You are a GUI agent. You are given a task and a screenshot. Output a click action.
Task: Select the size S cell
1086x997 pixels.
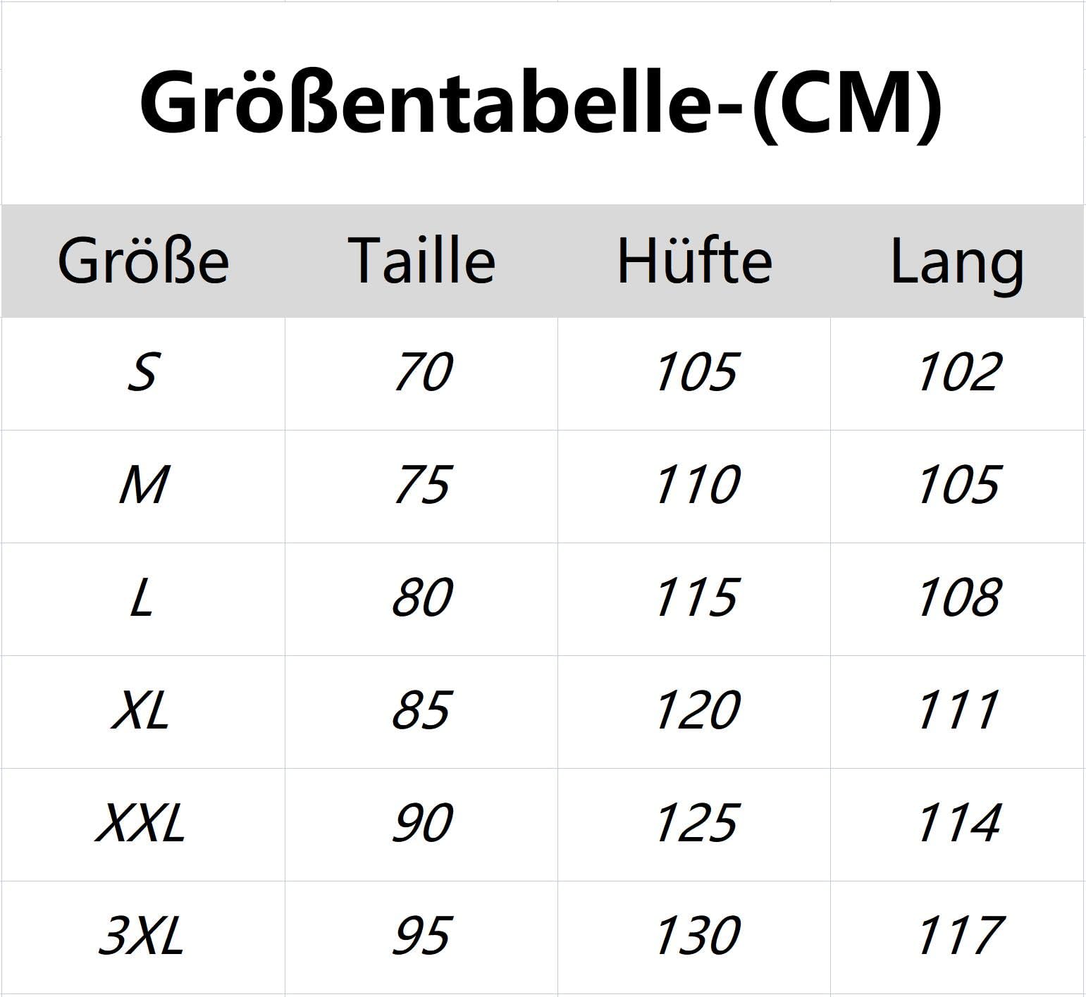click(143, 373)
